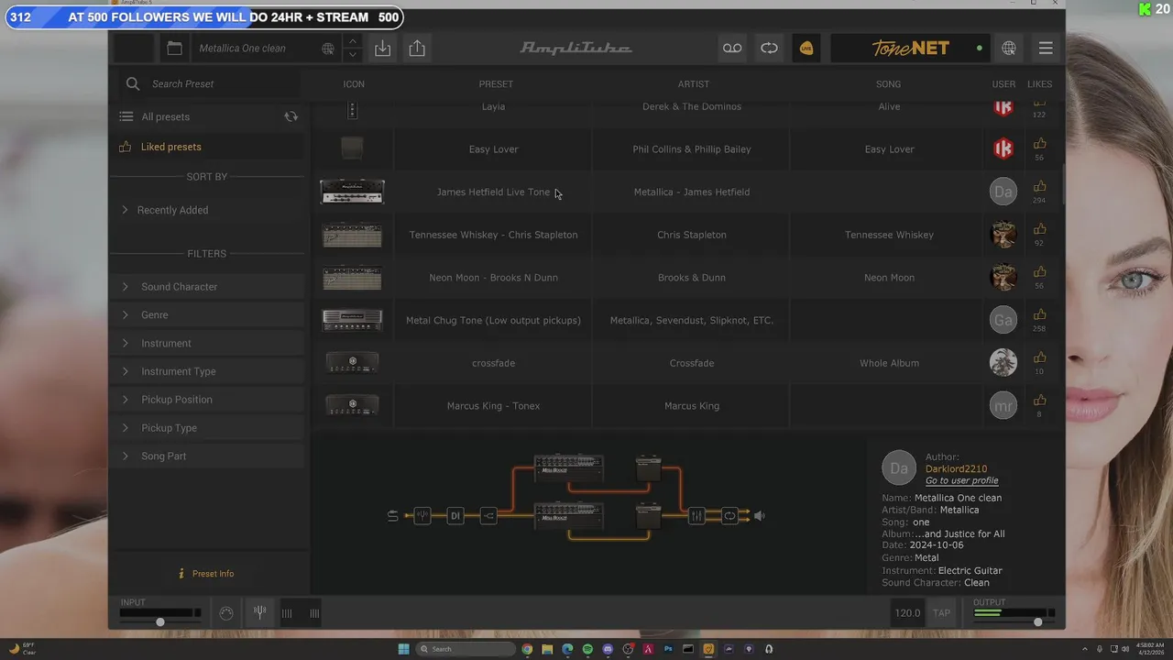Step to the previous preset with up arrow
Screen dimensions: 1173x660
coord(352,41)
